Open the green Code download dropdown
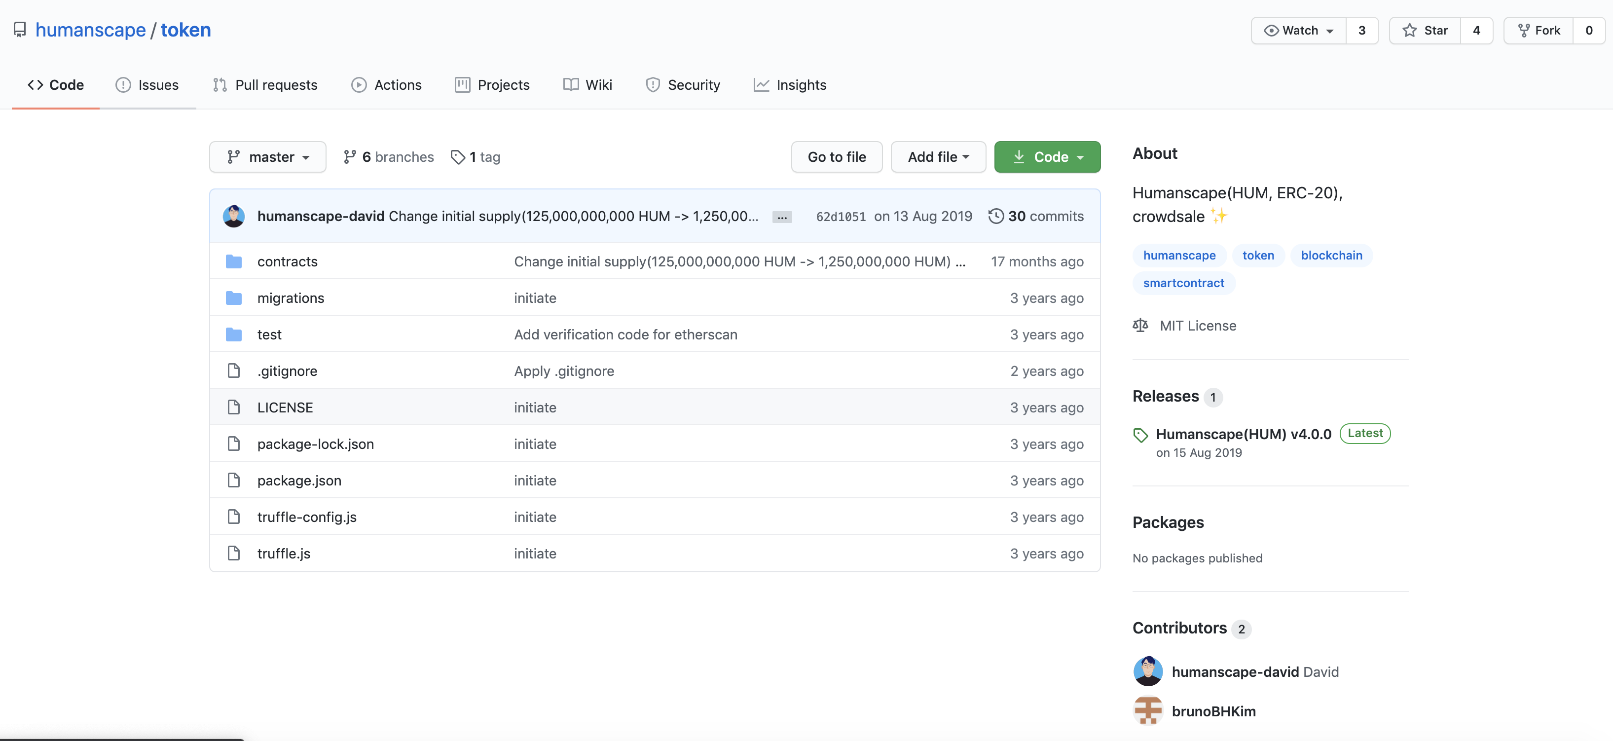 click(1047, 156)
